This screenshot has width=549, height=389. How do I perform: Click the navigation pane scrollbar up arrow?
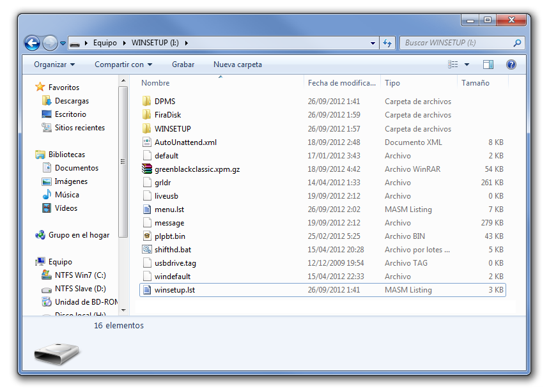(x=123, y=81)
